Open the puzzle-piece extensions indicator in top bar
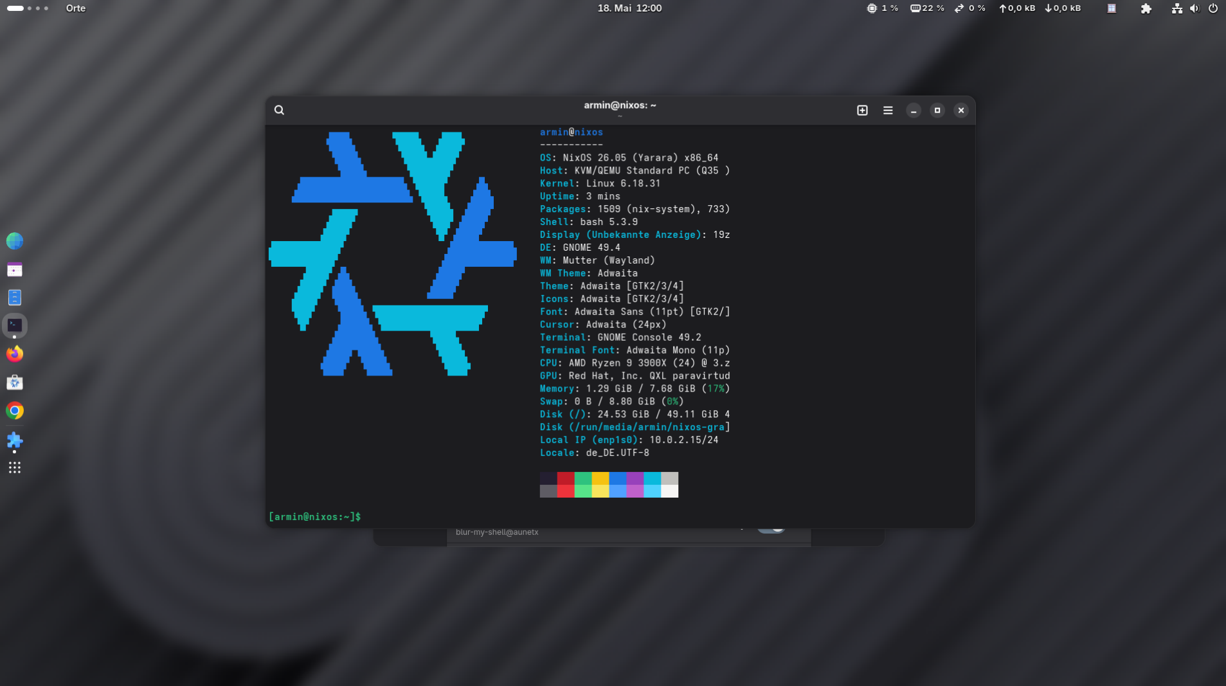1226x686 pixels. point(1146,8)
